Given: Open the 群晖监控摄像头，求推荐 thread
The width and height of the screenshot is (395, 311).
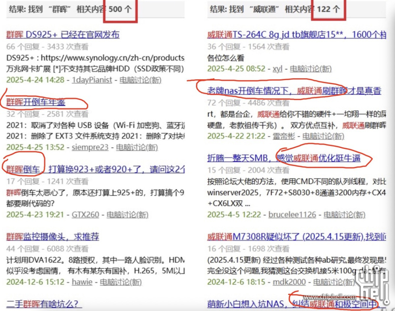Looking at the screenshot, I should pyautogui.click(x=53, y=236).
